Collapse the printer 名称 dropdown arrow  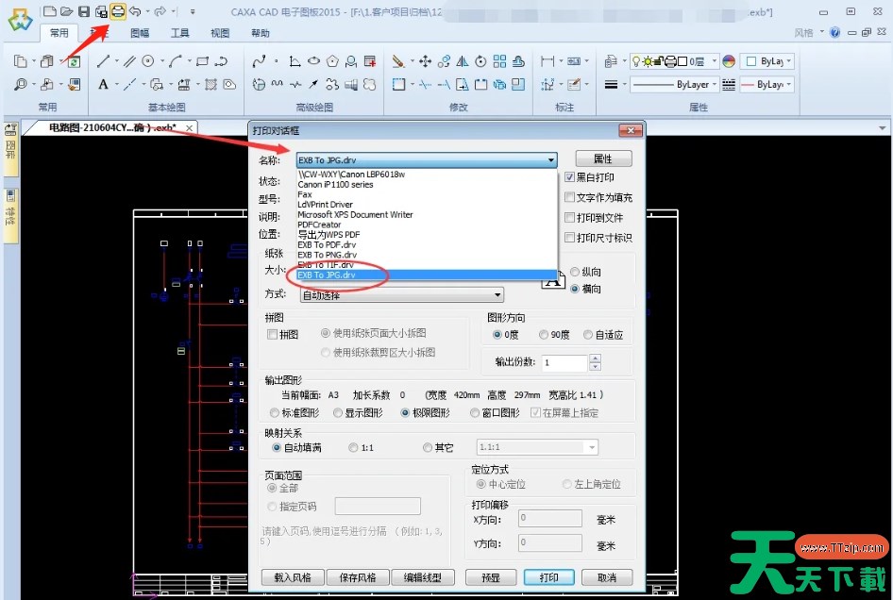[550, 160]
